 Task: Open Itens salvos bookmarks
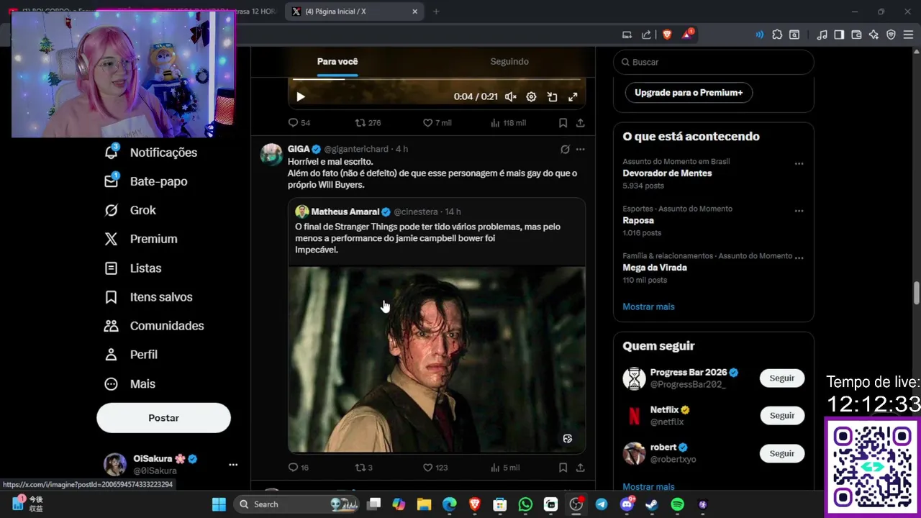tap(148, 297)
